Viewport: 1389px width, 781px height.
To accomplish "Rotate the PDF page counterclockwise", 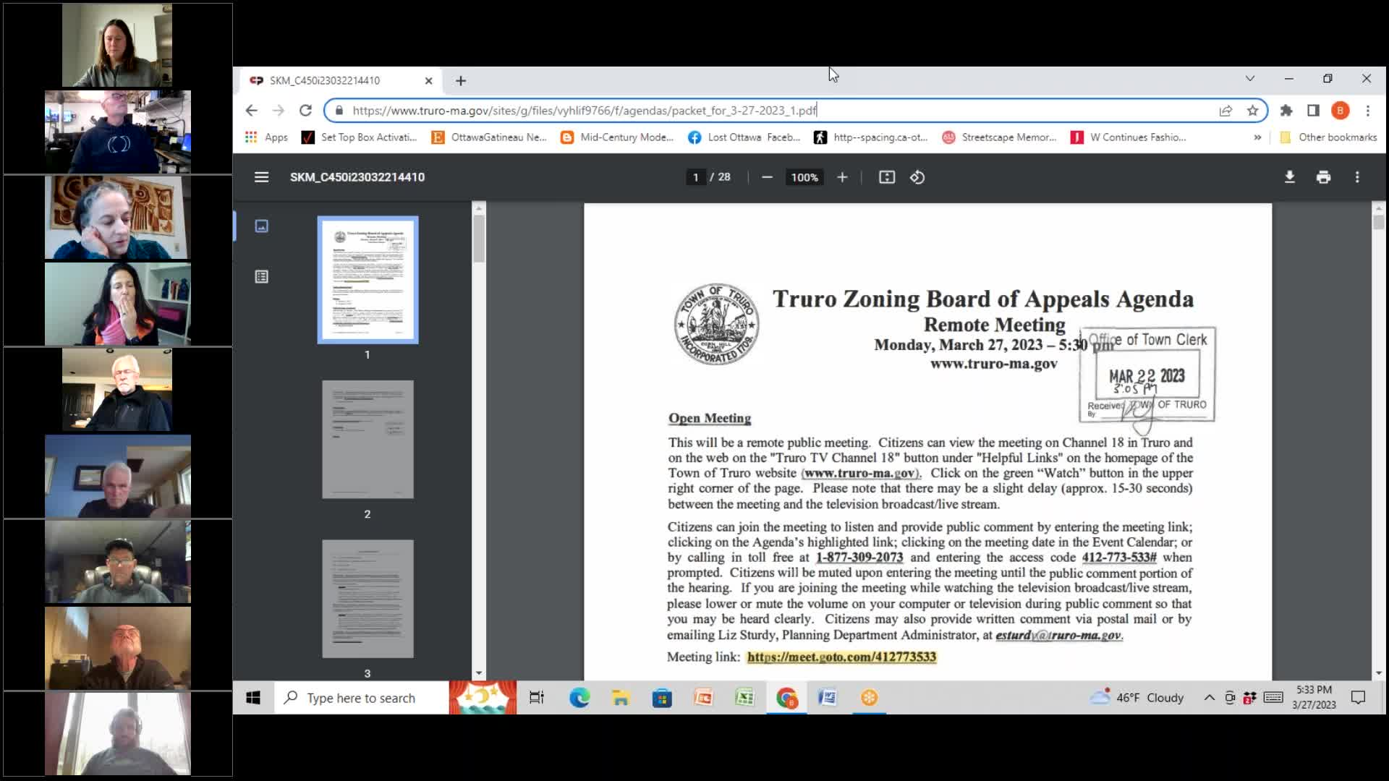I will (x=917, y=177).
